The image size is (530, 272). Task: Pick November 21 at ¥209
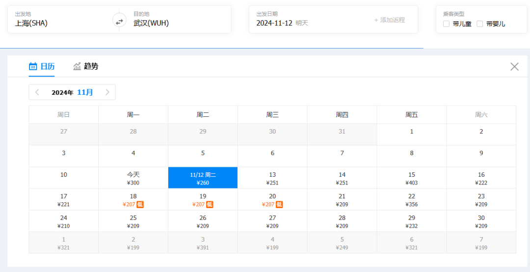point(342,199)
